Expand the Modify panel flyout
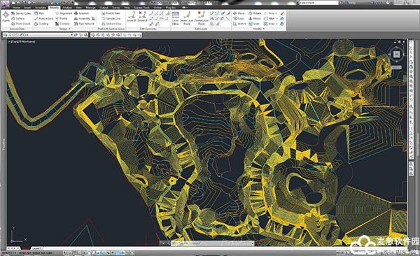This screenshot has height=256, width=420. tap(258, 29)
